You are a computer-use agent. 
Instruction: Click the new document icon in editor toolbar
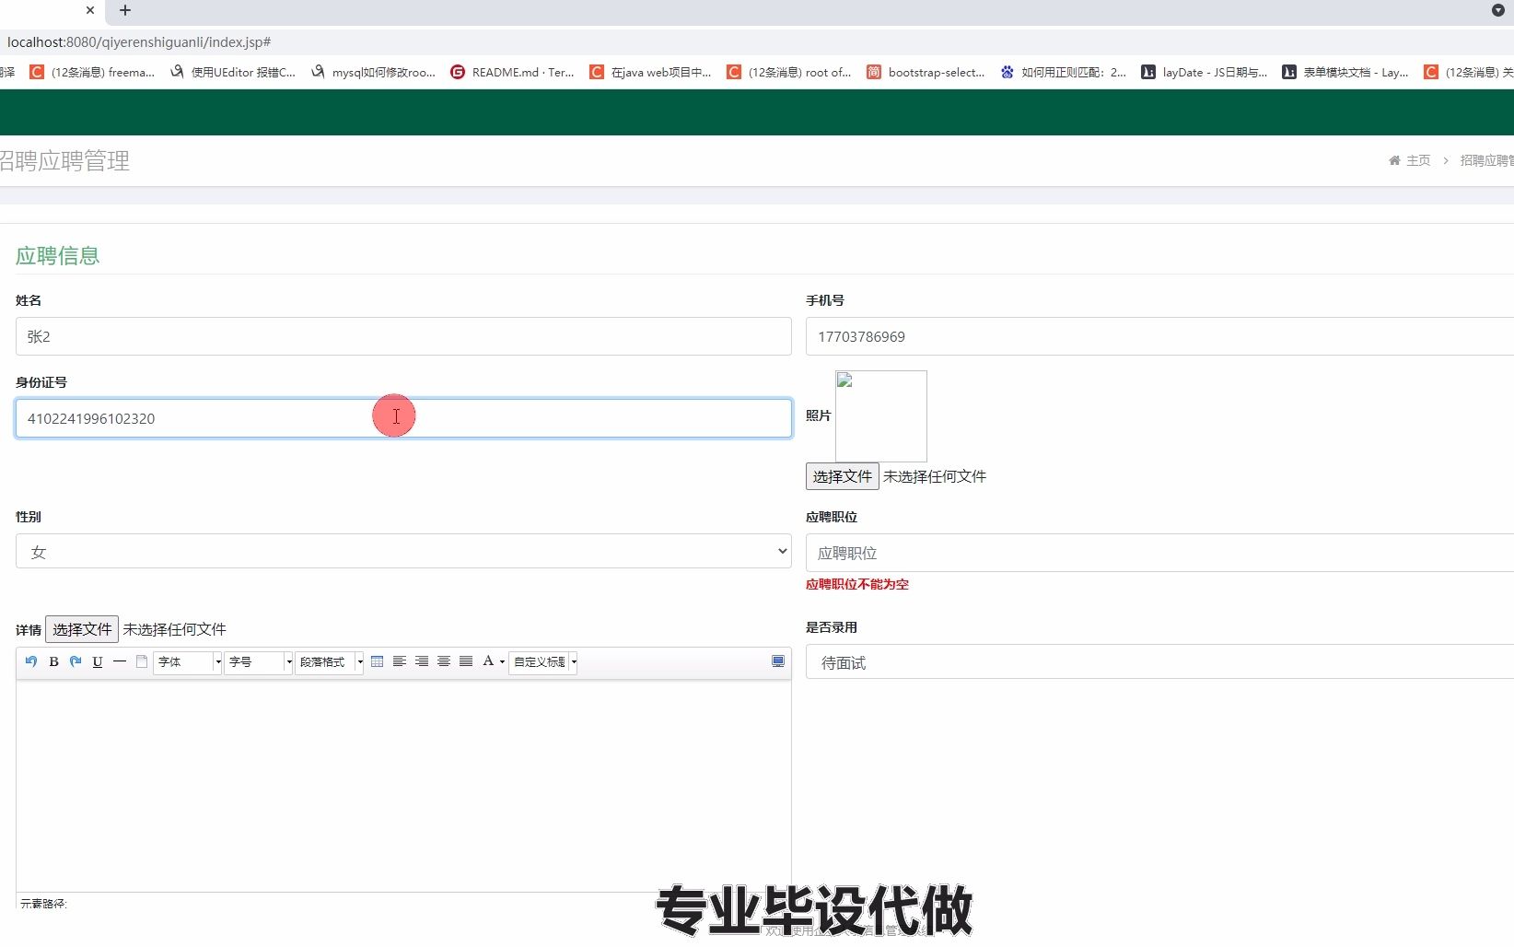[142, 661]
